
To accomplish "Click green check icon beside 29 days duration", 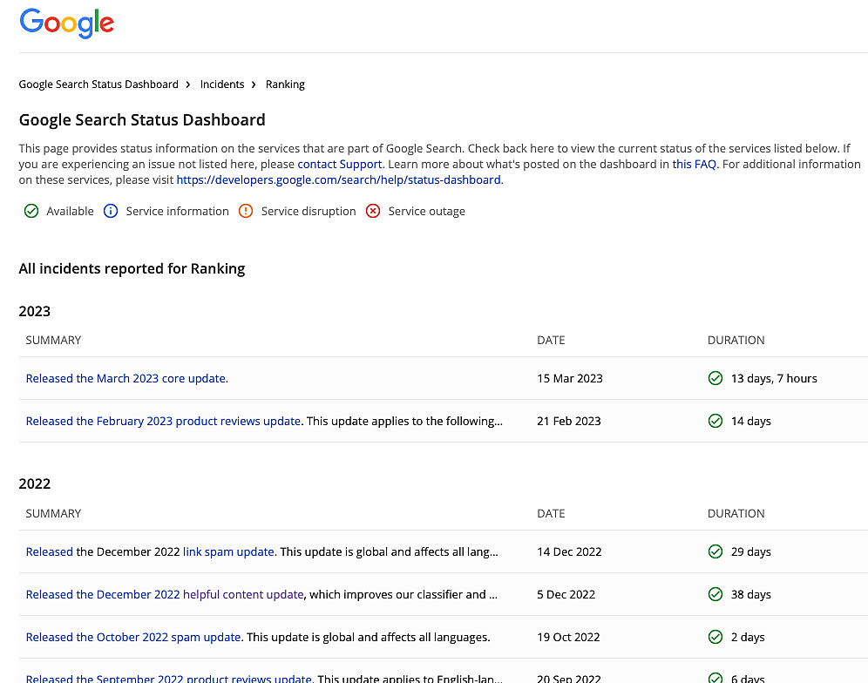I will tap(715, 551).
